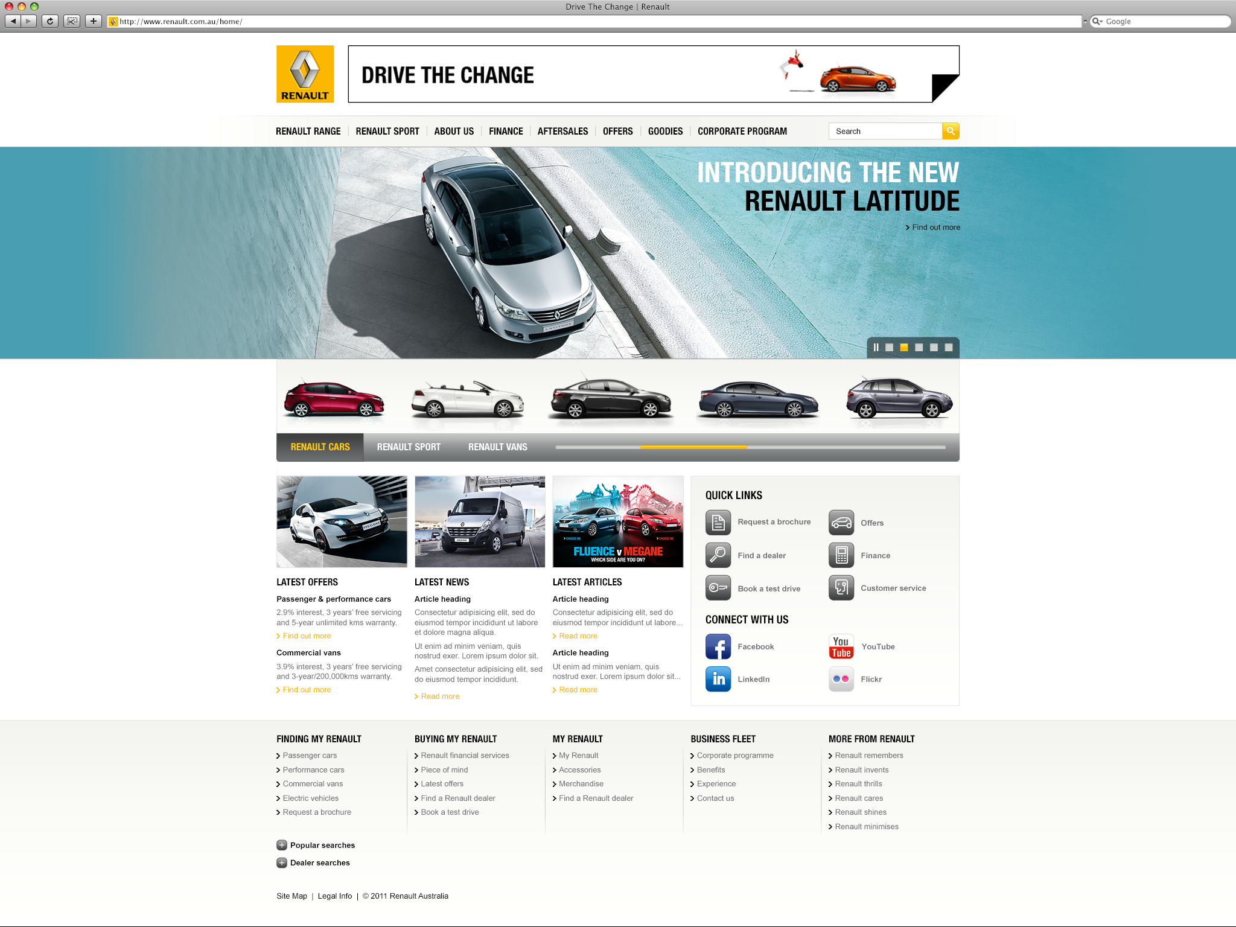Open the Renault Range navigation menu

coord(308,131)
